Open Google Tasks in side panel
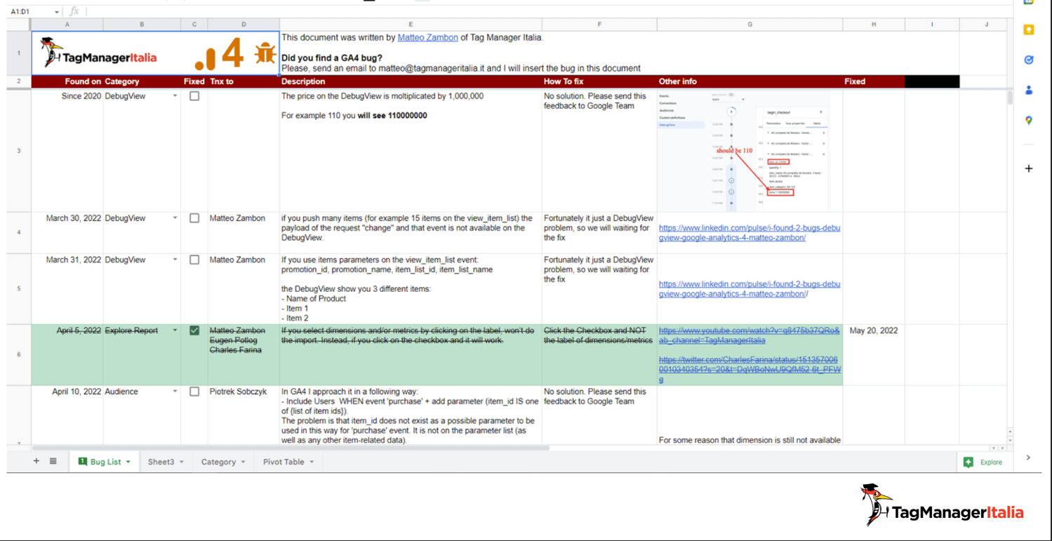1052x541 pixels. pyautogui.click(x=1029, y=60)
